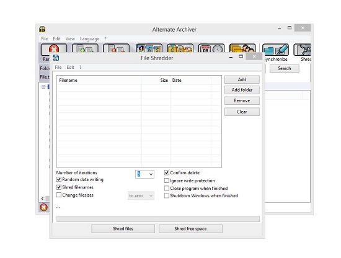Open the File menu in File Shredder
The height and width of the screenshot is (258, 341).
click(x=58, y=67)
